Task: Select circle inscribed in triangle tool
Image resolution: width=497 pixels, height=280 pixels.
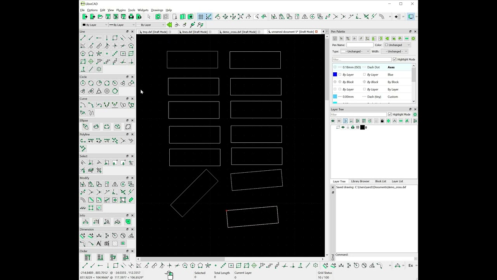Action: pos(99,91)
